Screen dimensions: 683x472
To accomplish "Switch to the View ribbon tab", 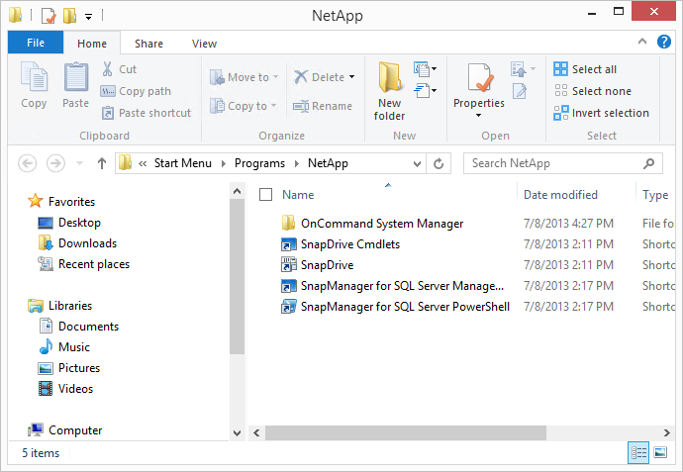I will (x=204, y=44).
